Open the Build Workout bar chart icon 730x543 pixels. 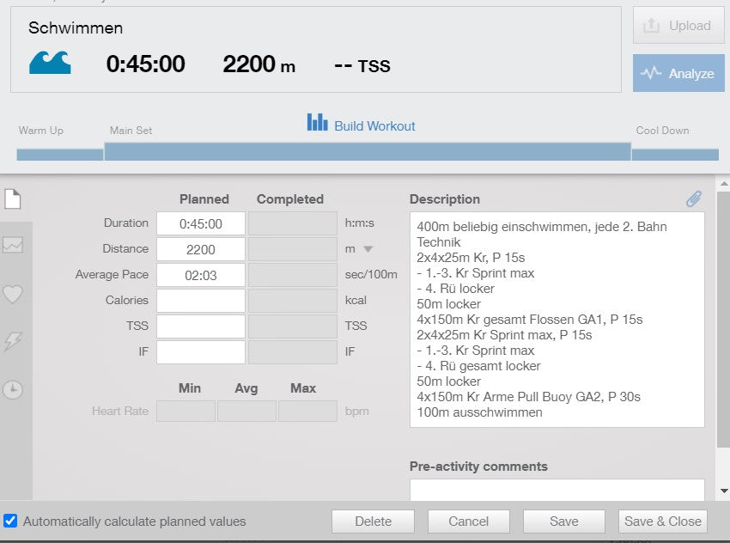tap(317, 123)
